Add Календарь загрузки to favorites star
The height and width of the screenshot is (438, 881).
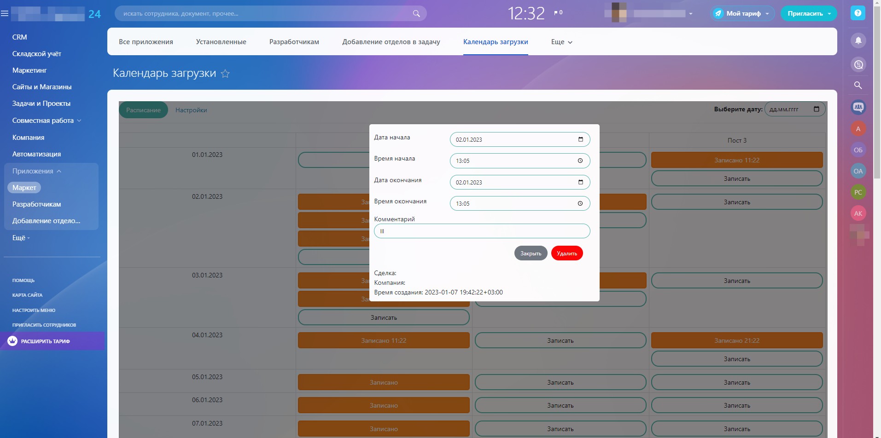click(x=225, y=74)
